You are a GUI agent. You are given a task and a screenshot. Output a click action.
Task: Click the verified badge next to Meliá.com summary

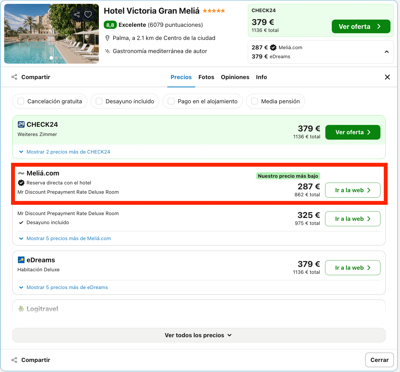pos(273,47)
